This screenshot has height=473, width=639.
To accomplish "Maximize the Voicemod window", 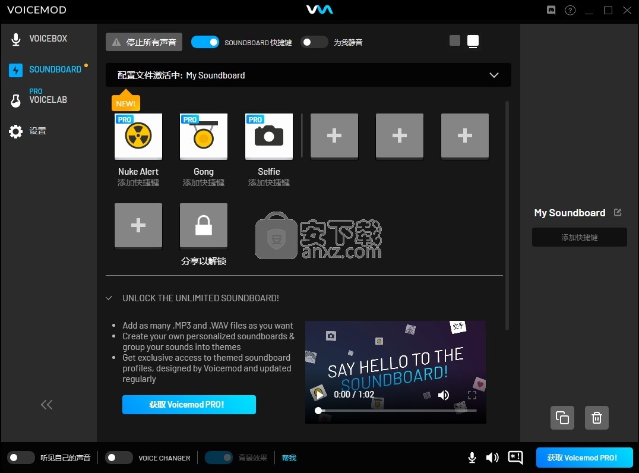I will click(x=608, y=10).
